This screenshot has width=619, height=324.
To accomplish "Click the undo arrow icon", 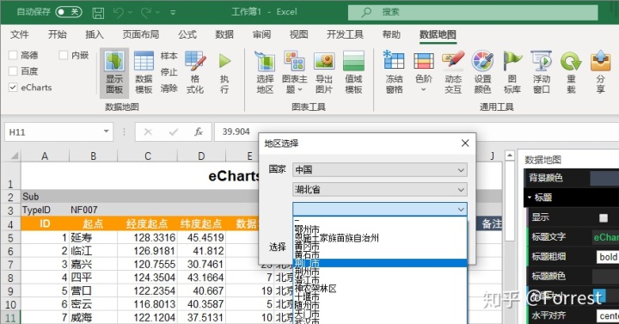I will pos(119,13).
